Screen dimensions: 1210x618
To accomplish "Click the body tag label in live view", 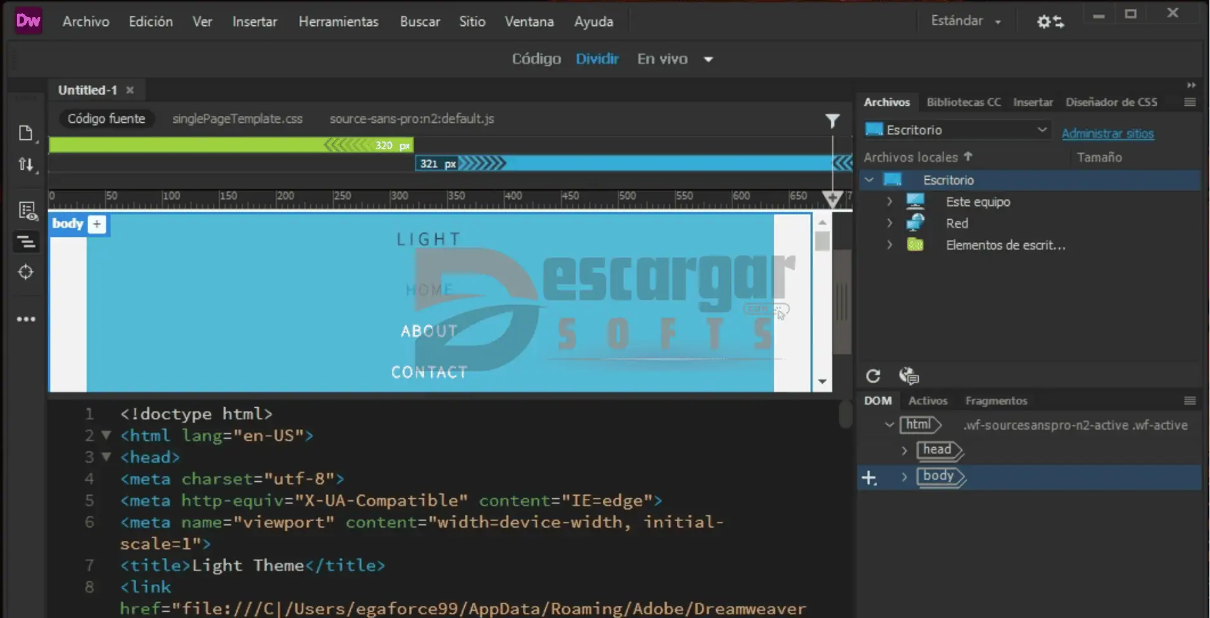I will (68, 224).
